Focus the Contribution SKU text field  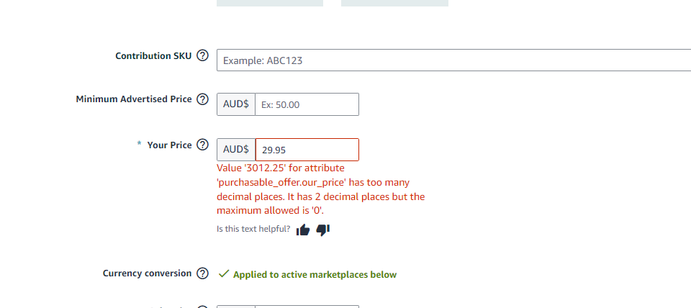(454, 60)
